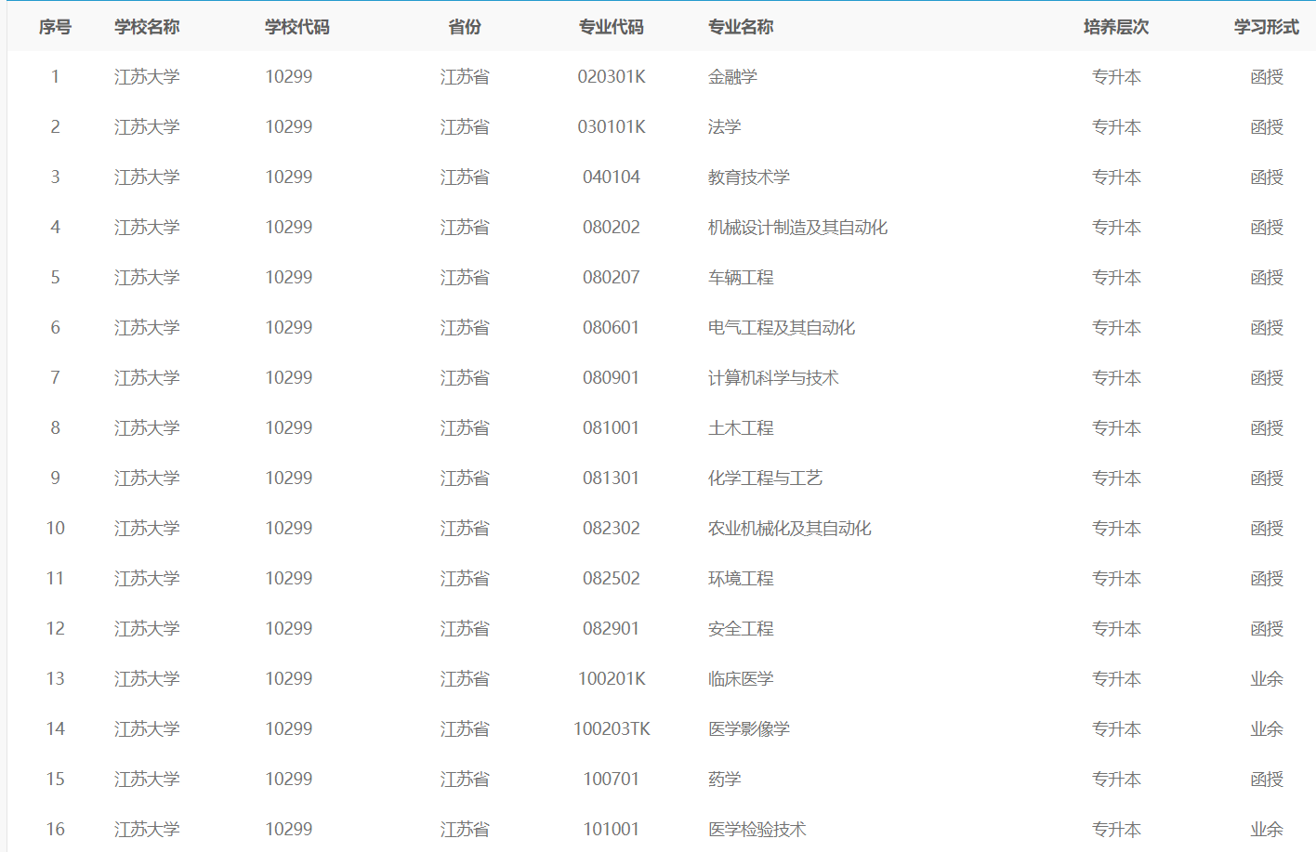Select the 医学影像学 major name cell
Image resolution: width=1316 pixels, height=852 pixels.
[x=749, y=729]
